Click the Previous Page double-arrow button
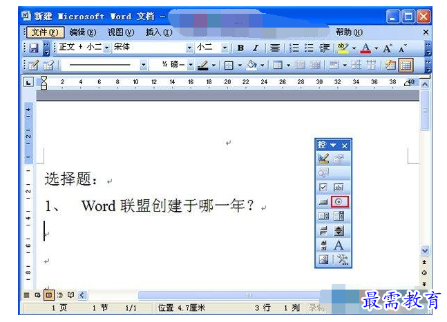Image resolution: width=447 pixels, height=322 pixels. (424, 262)
